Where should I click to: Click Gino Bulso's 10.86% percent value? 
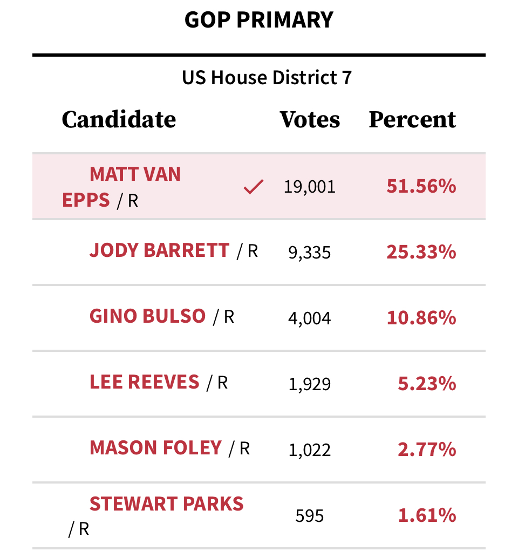click(x=421, y=318)
